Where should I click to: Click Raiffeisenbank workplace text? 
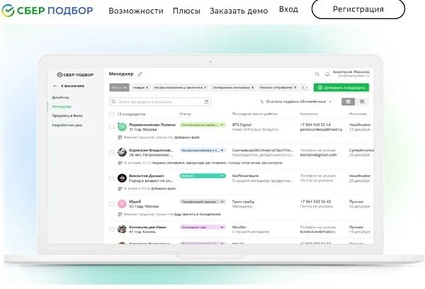(x=245, y=176)
